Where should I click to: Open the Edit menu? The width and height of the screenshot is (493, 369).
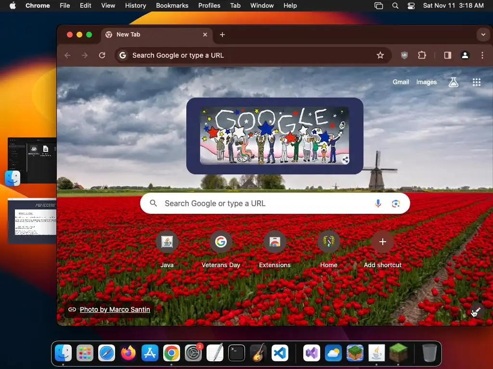coord(86,6)
